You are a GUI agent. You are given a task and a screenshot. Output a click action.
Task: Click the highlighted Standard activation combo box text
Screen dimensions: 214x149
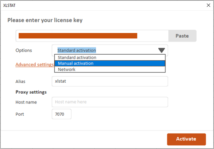[x=77, y=50]
